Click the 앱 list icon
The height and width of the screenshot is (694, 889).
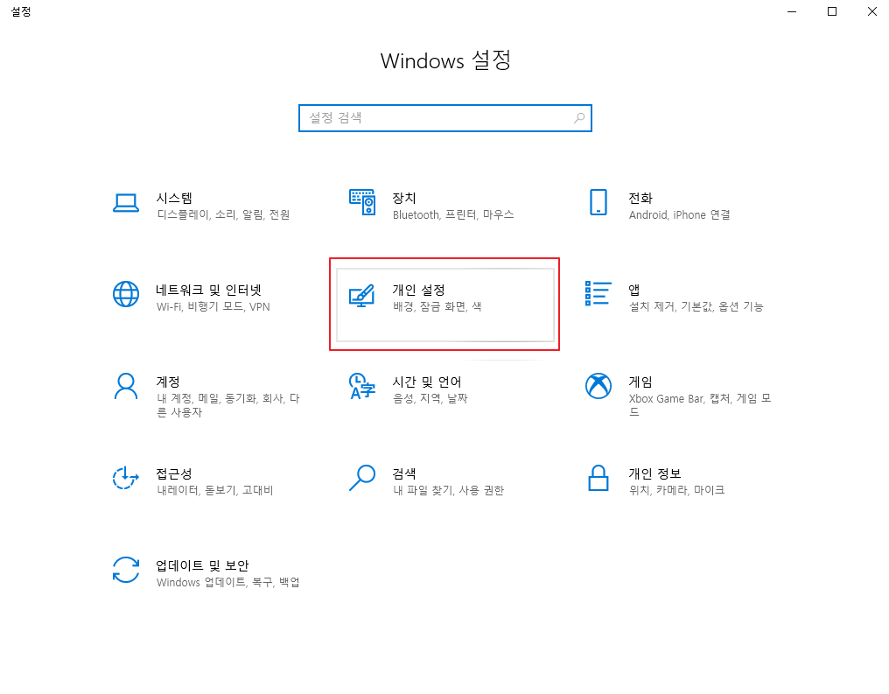click(598, 294)
